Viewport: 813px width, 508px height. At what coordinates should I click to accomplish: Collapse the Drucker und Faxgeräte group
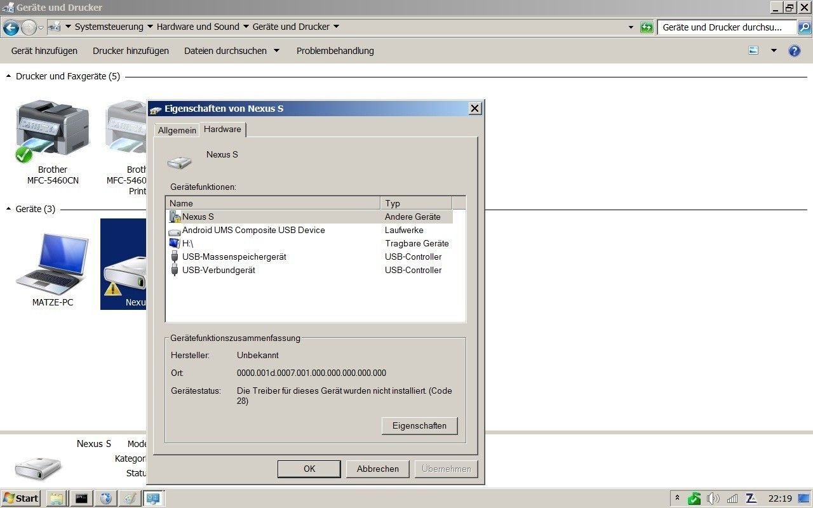click(x=8, y=76)
